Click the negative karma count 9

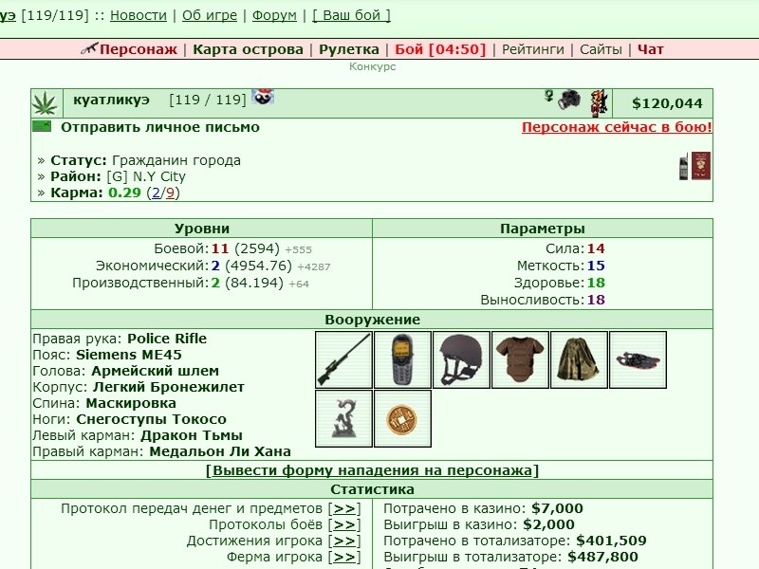170,193
